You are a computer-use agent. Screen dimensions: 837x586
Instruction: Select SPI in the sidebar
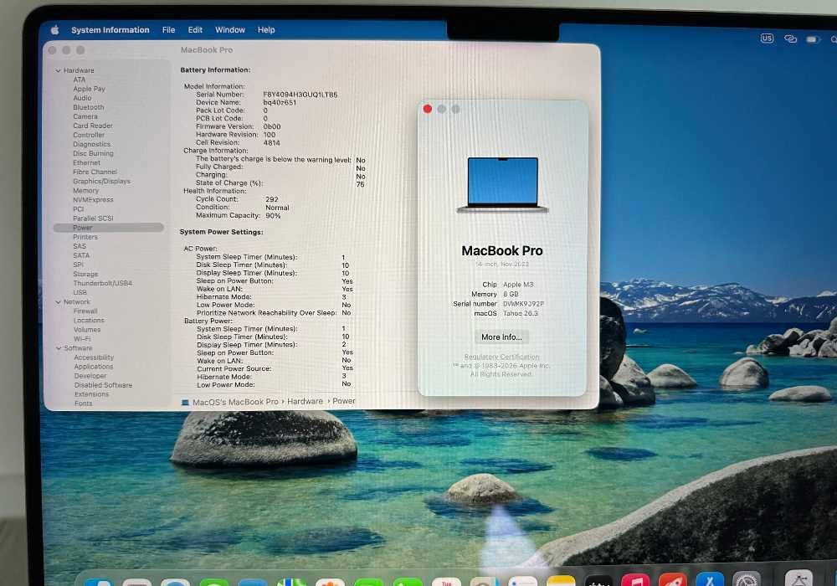(79, 265)
